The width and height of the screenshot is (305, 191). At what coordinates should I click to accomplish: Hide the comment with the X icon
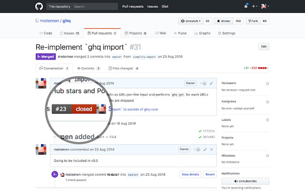point(211,149)
